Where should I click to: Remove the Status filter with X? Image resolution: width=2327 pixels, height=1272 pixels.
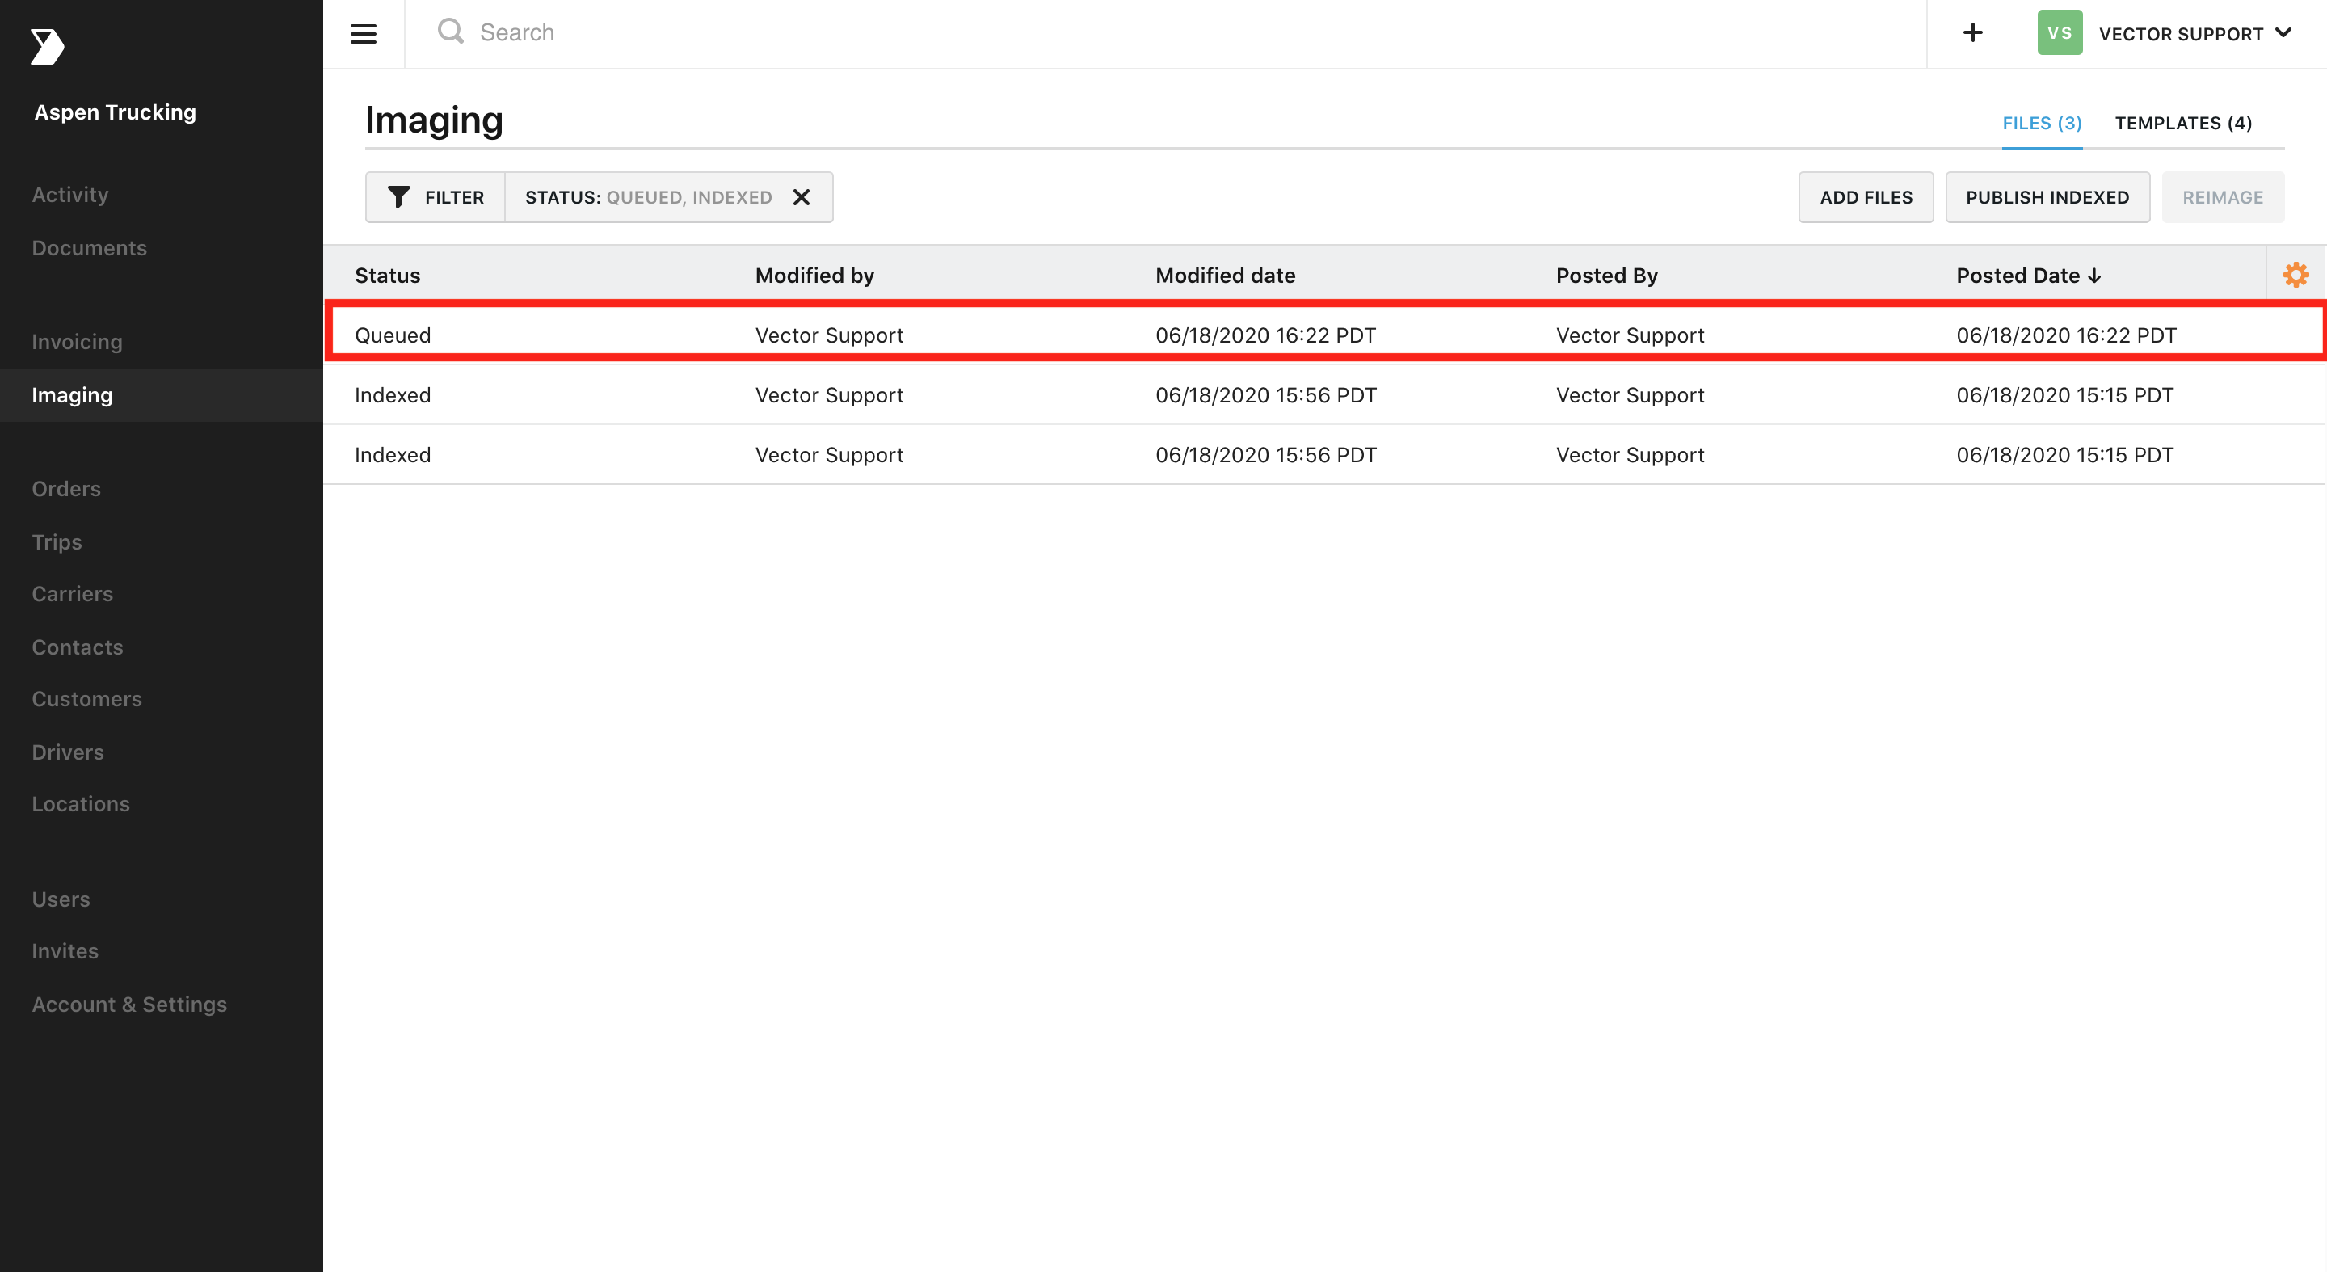point(802,197)
